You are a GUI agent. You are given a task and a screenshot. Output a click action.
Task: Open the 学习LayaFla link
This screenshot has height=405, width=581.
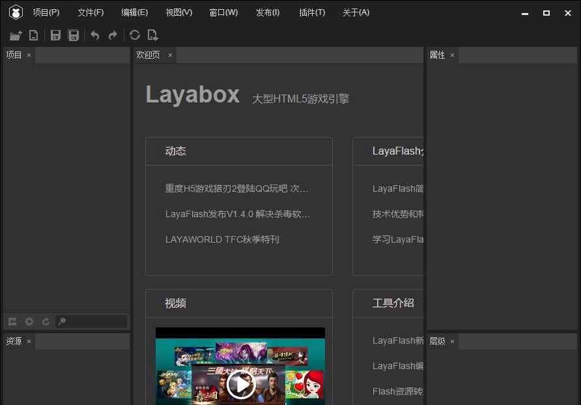tap(398, 239)
